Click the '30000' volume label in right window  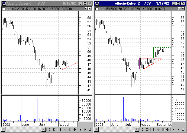point(179,100)
